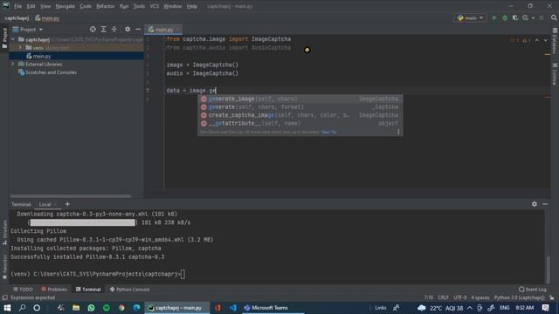Open CRLF line separator selector
The image size is (559, 314).
click(x=443, y=297)
